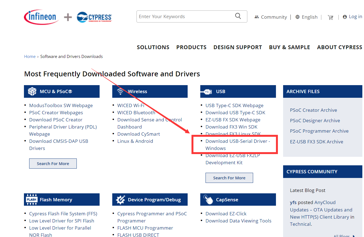Select the English language option

(310, 17)
